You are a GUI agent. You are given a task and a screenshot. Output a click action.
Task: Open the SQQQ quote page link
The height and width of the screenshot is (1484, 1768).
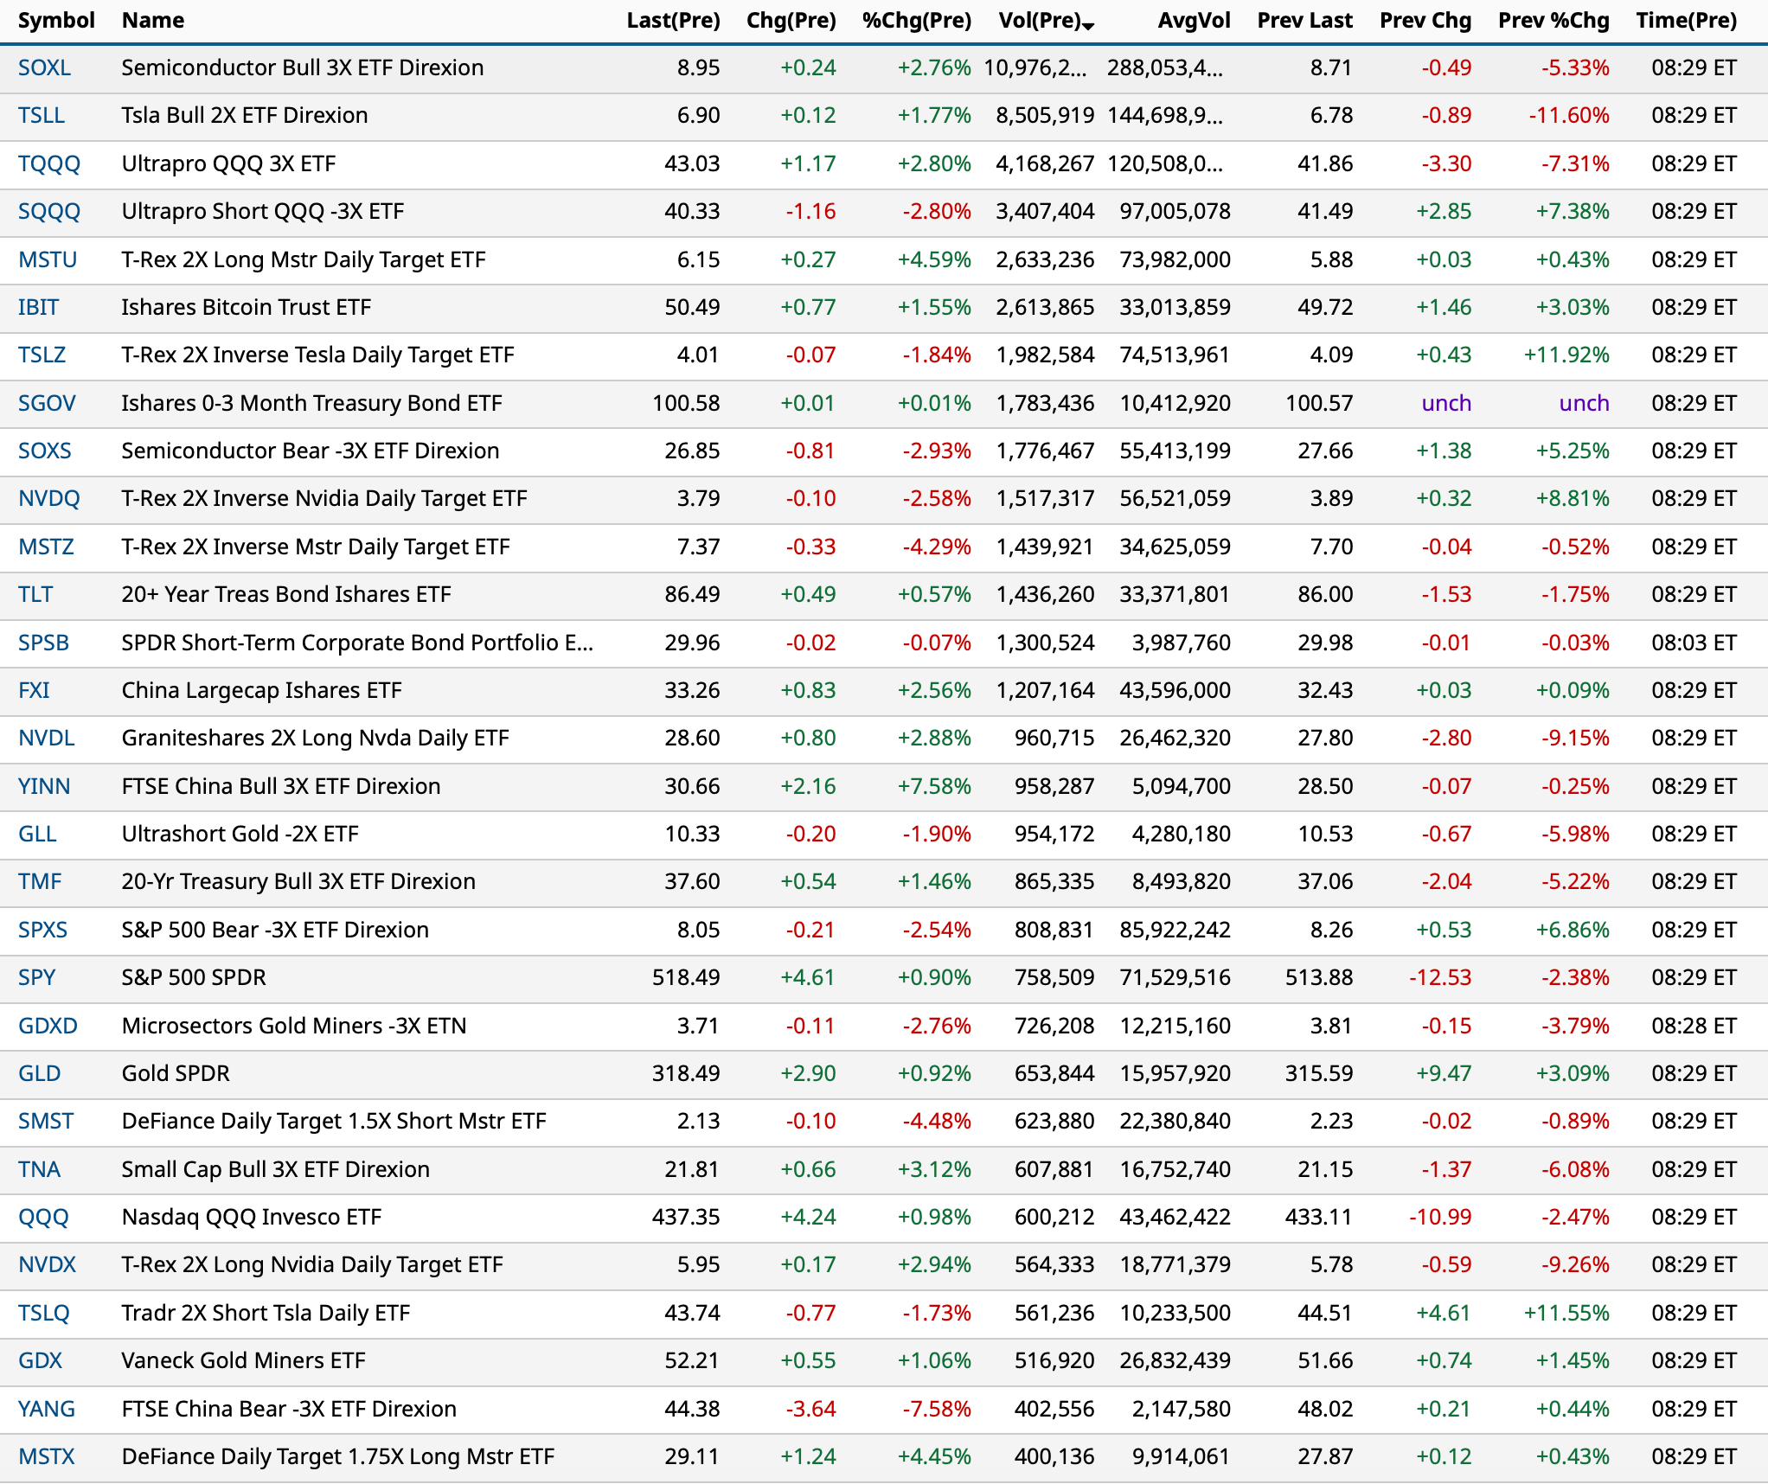(49, 211)
